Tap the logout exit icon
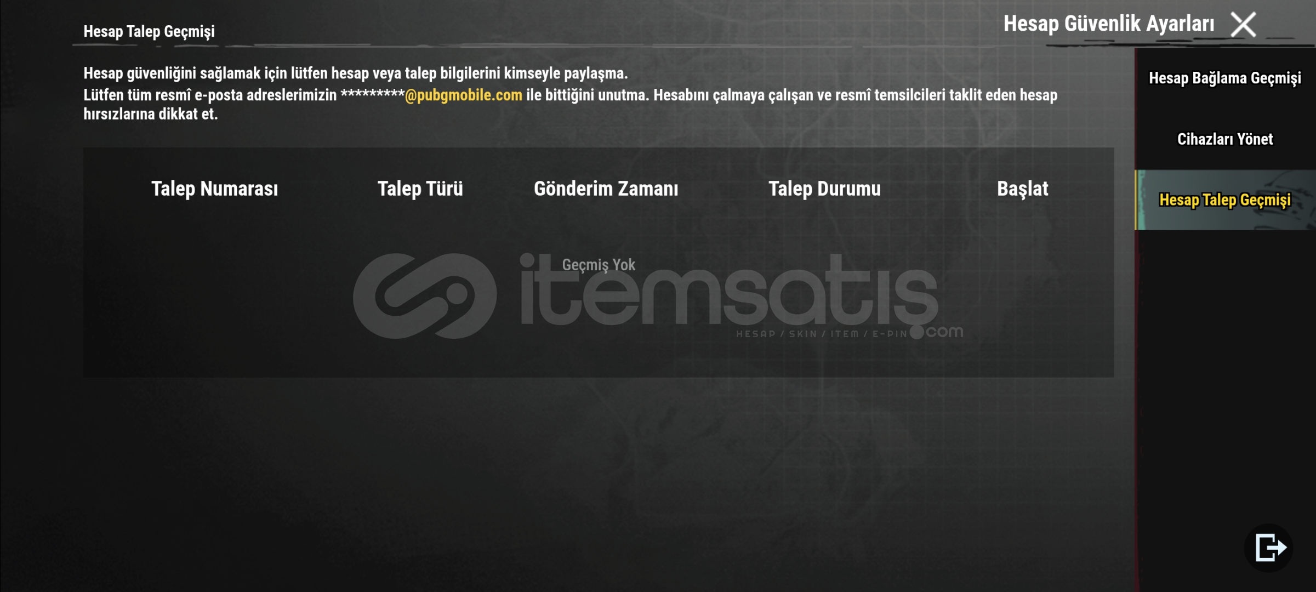 pos(1269,548)
